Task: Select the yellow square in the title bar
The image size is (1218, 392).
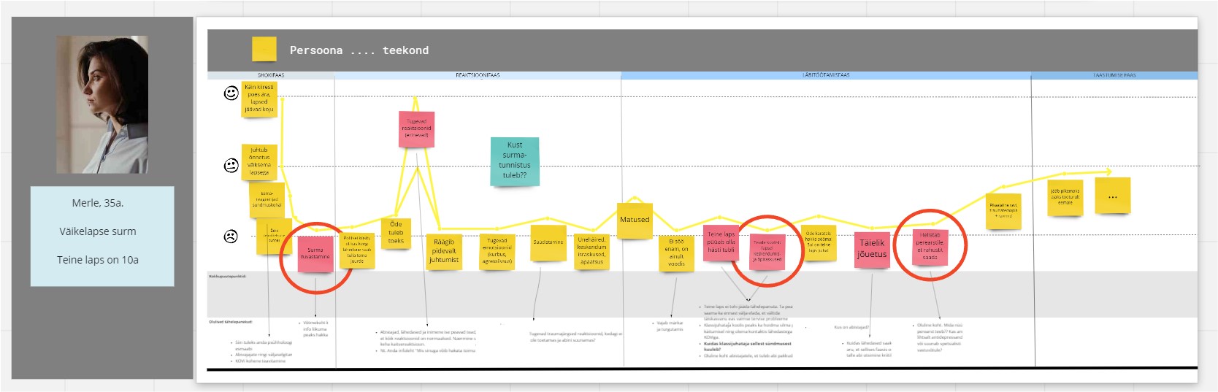Action: pos(264,50)
